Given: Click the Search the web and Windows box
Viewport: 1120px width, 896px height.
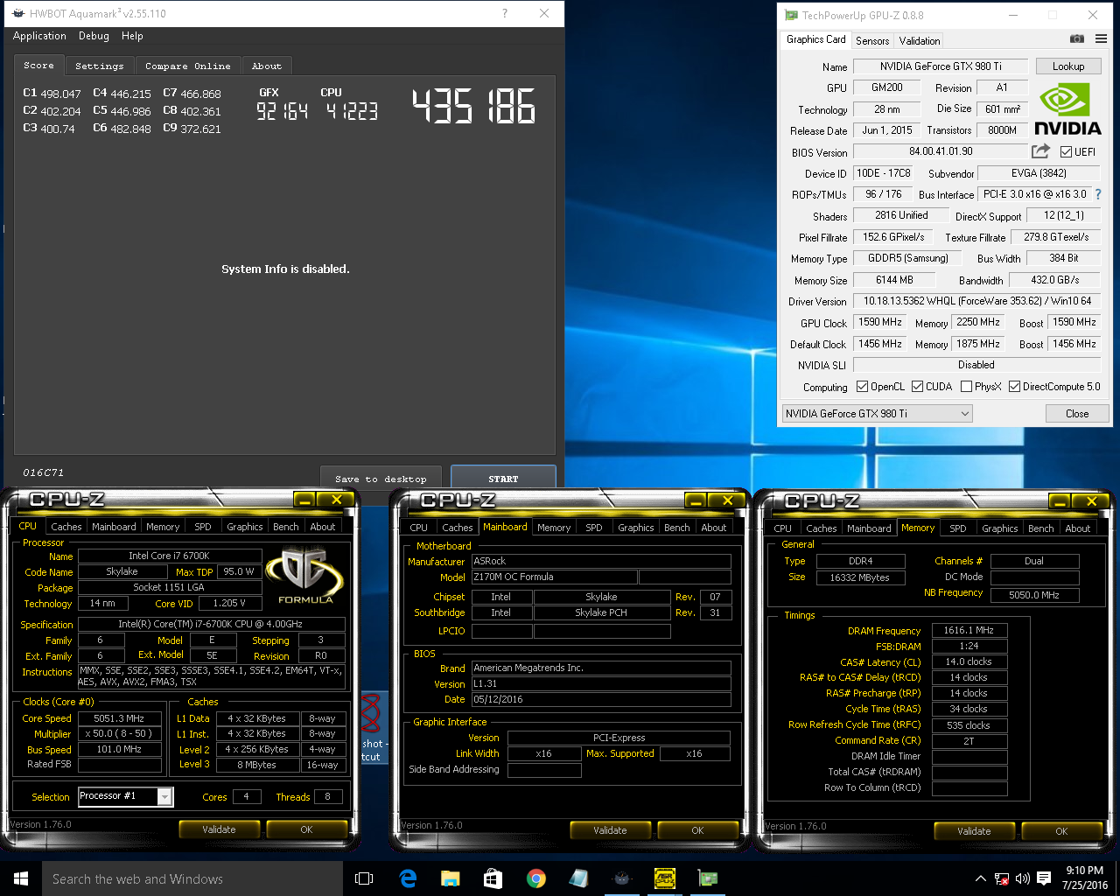Looking at the screenshot, I should click(192, 878).
